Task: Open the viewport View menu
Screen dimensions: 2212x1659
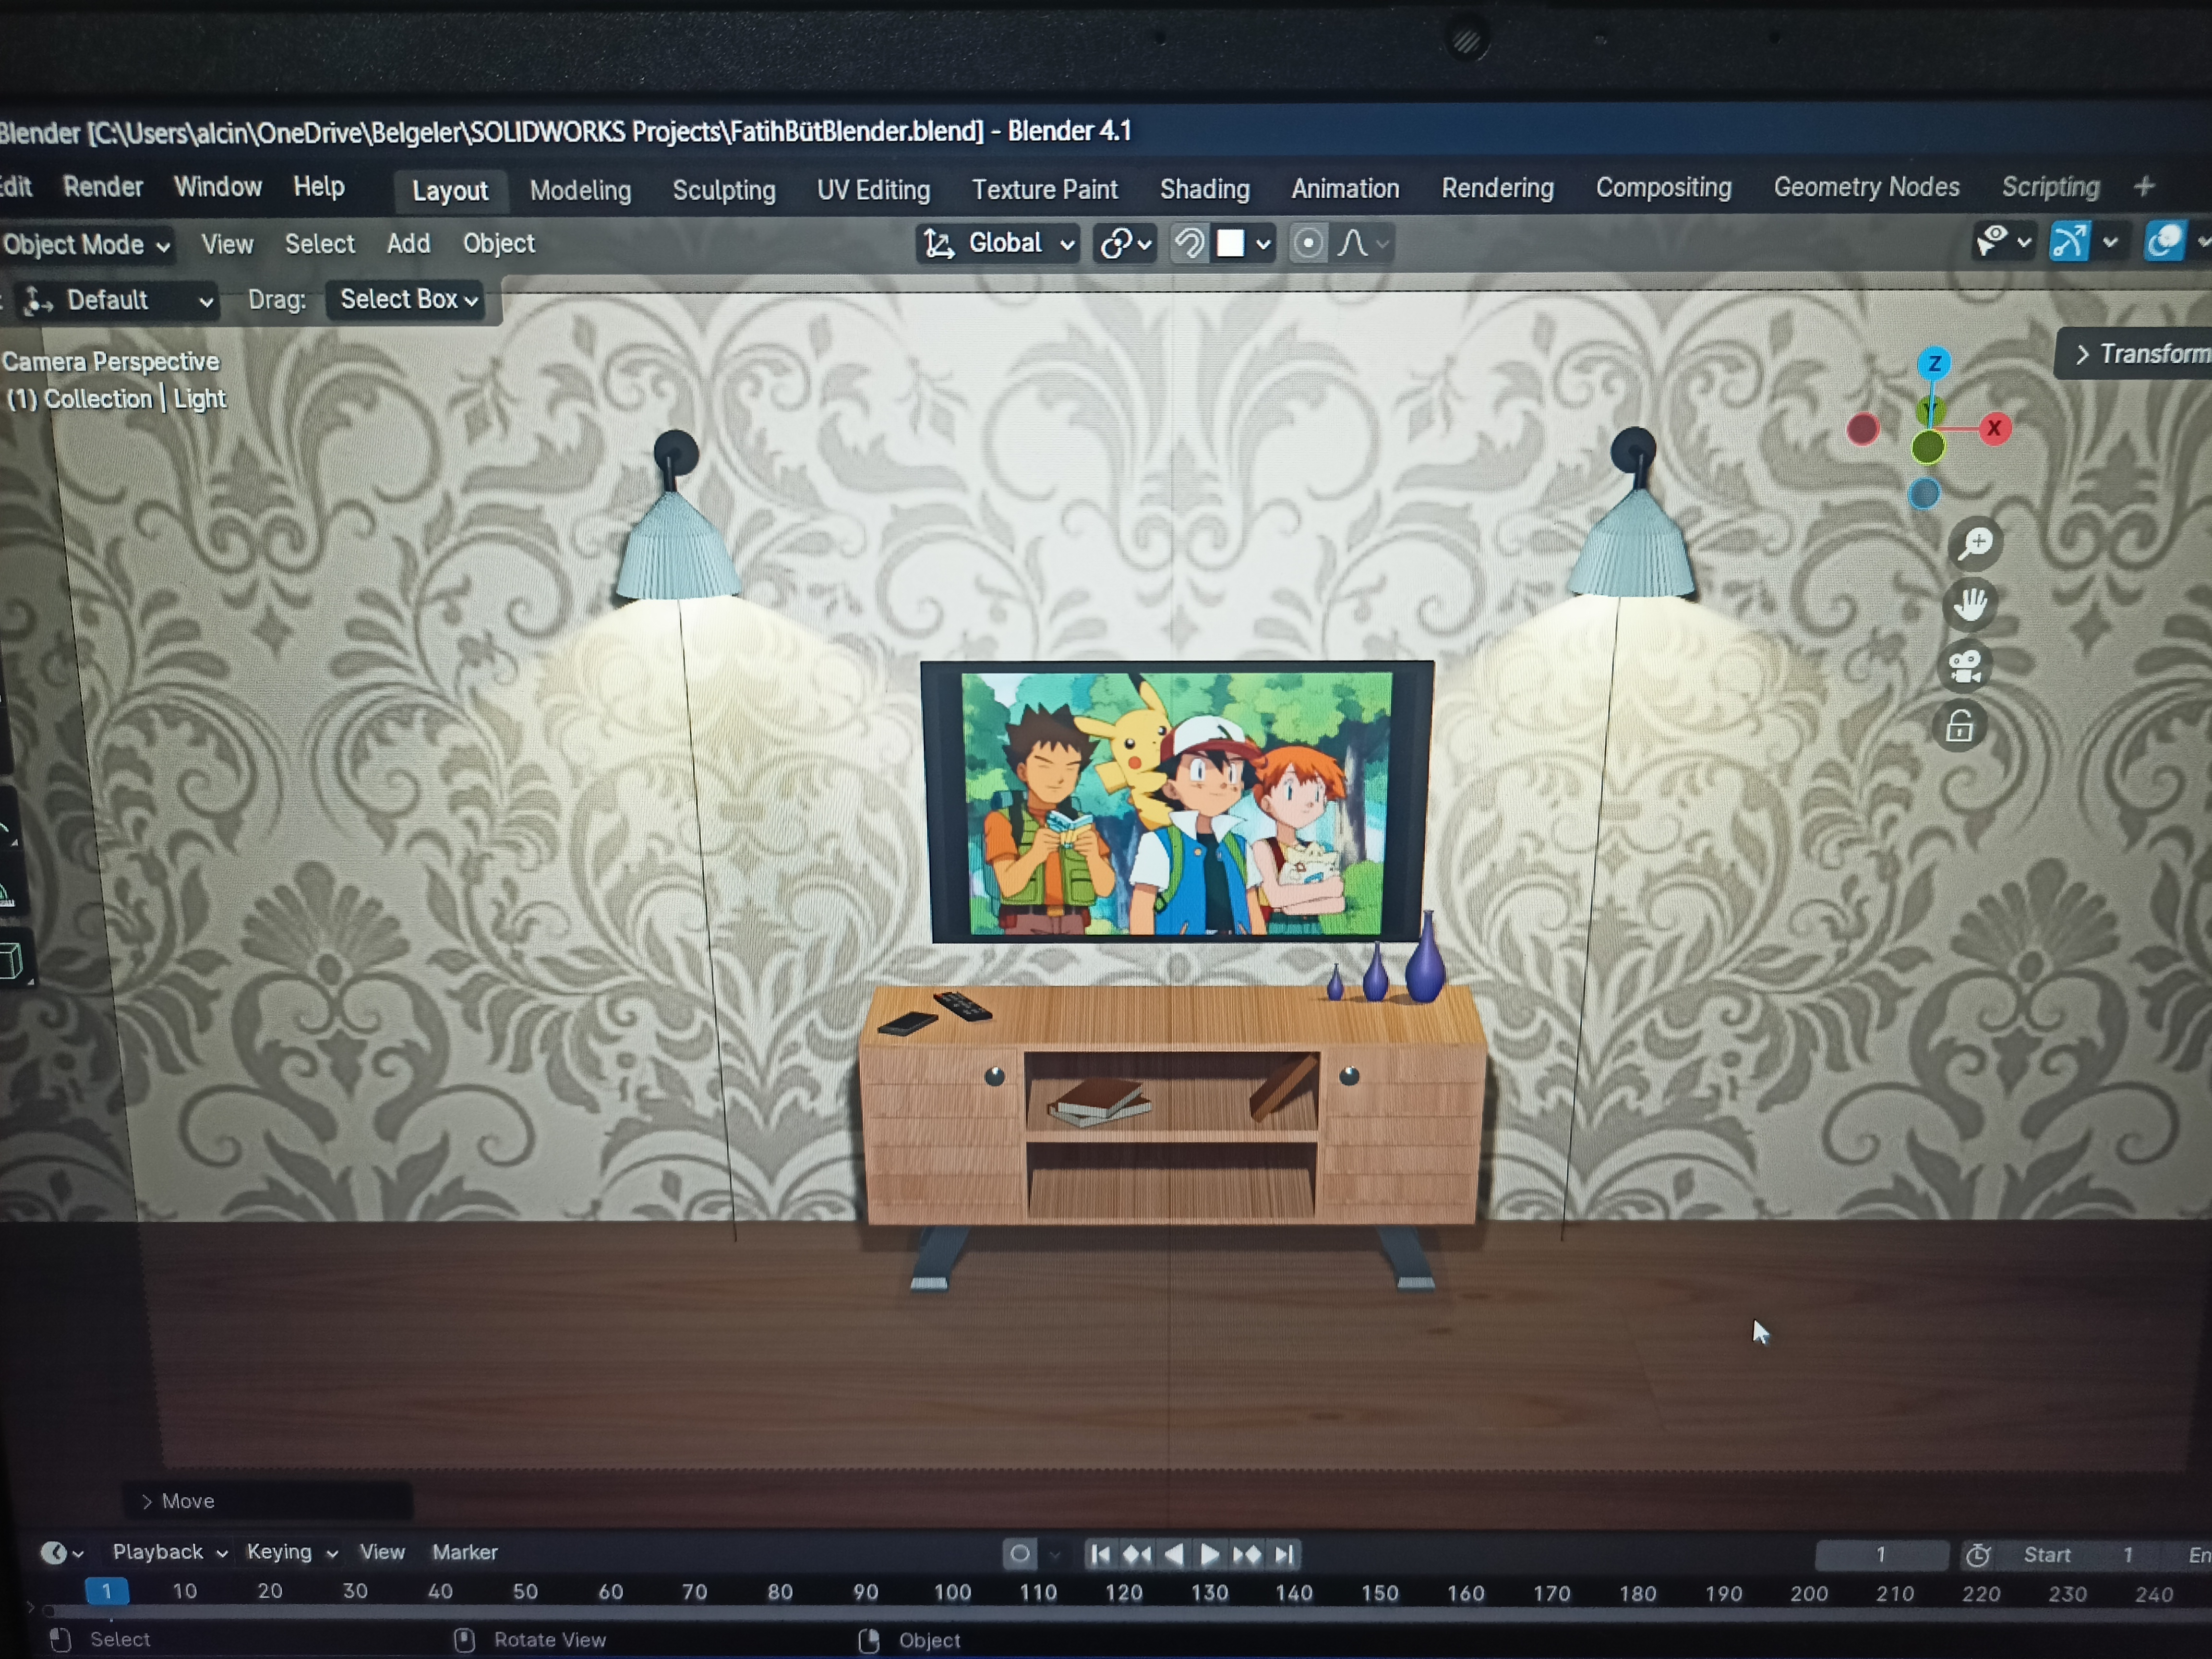Action: click(227, 244)
